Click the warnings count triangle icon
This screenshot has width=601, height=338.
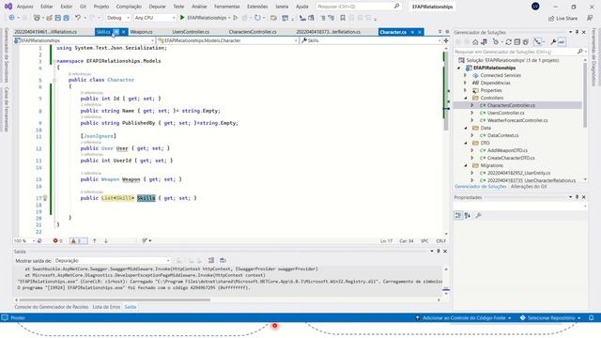click(x=73, y=240)
